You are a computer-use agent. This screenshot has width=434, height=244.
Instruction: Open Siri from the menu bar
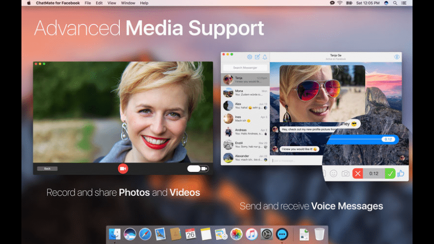click(x=387, y=3)
